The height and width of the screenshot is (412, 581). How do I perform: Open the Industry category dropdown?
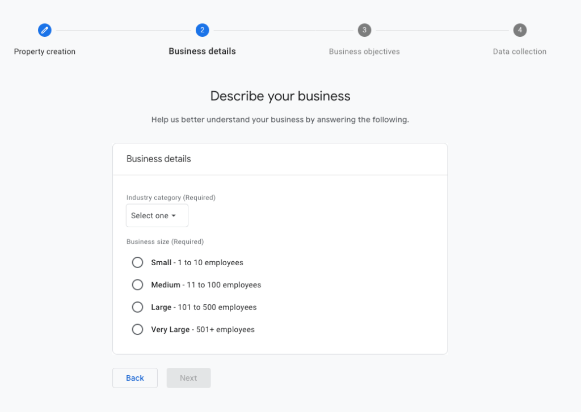click(x=157, y=215)
